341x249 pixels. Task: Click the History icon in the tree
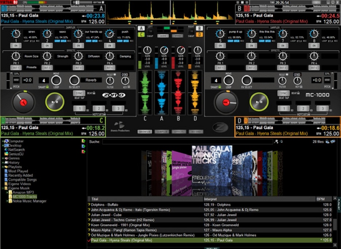coord(6,163)
